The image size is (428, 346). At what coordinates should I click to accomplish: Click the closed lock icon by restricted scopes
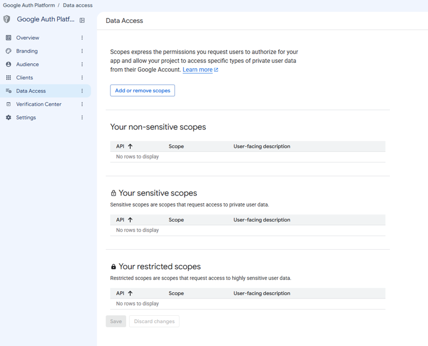[x=113, y=266]
